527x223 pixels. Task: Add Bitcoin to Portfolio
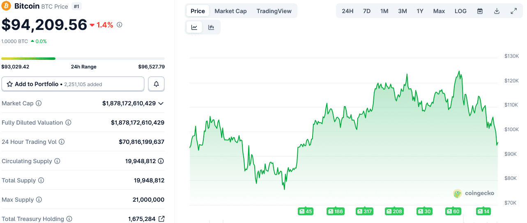coord(73,84)
